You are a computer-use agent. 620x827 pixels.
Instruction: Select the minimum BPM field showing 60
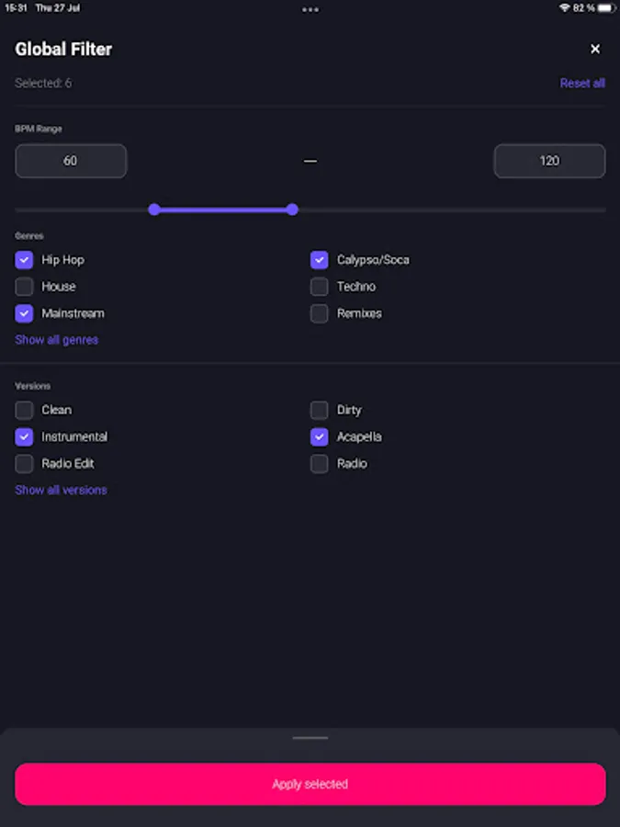click(x=71, y=161)
